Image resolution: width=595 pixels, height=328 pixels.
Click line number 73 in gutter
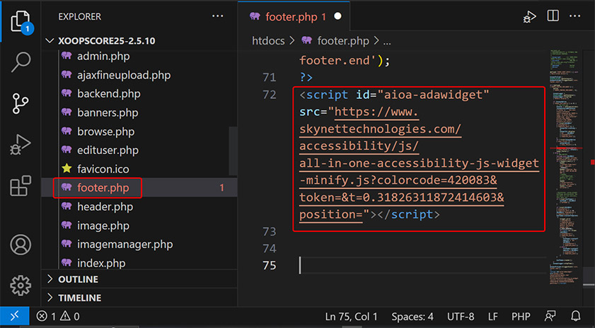tap(269, 231)
